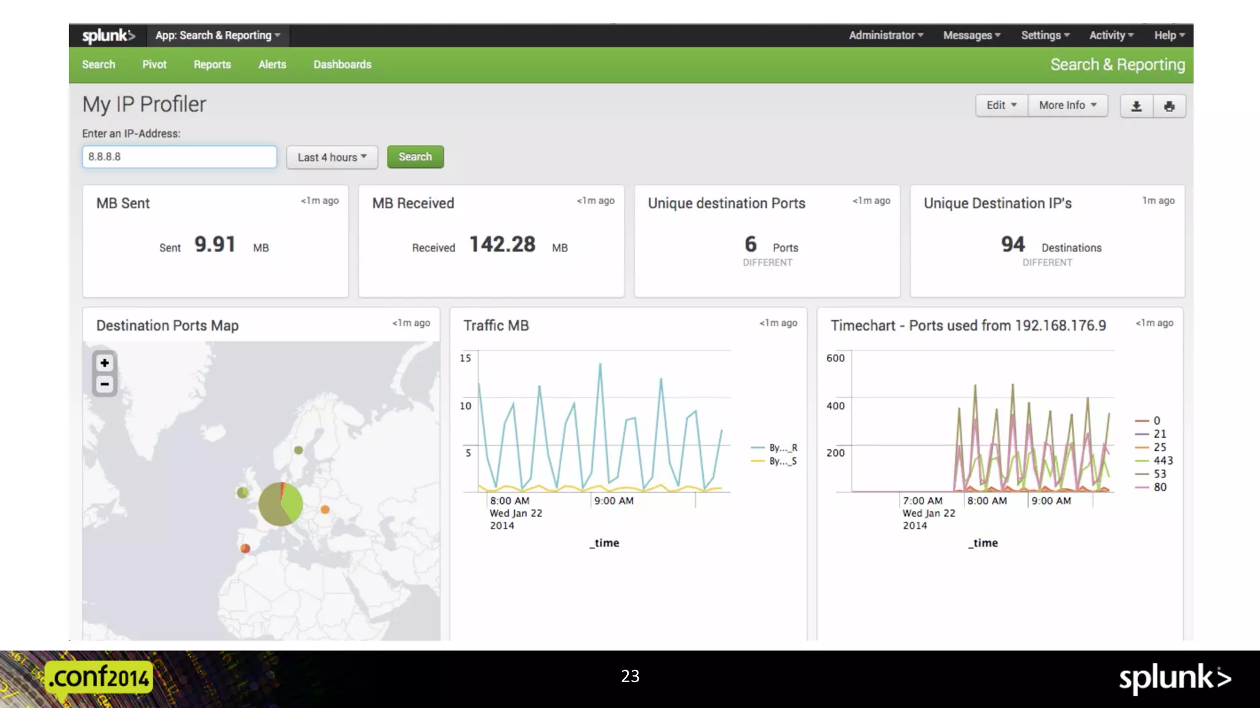The height and width of the screenshot is (708, 1260).
Task: Open the More Info dropdown
Action: click(x=1067, y=105)
